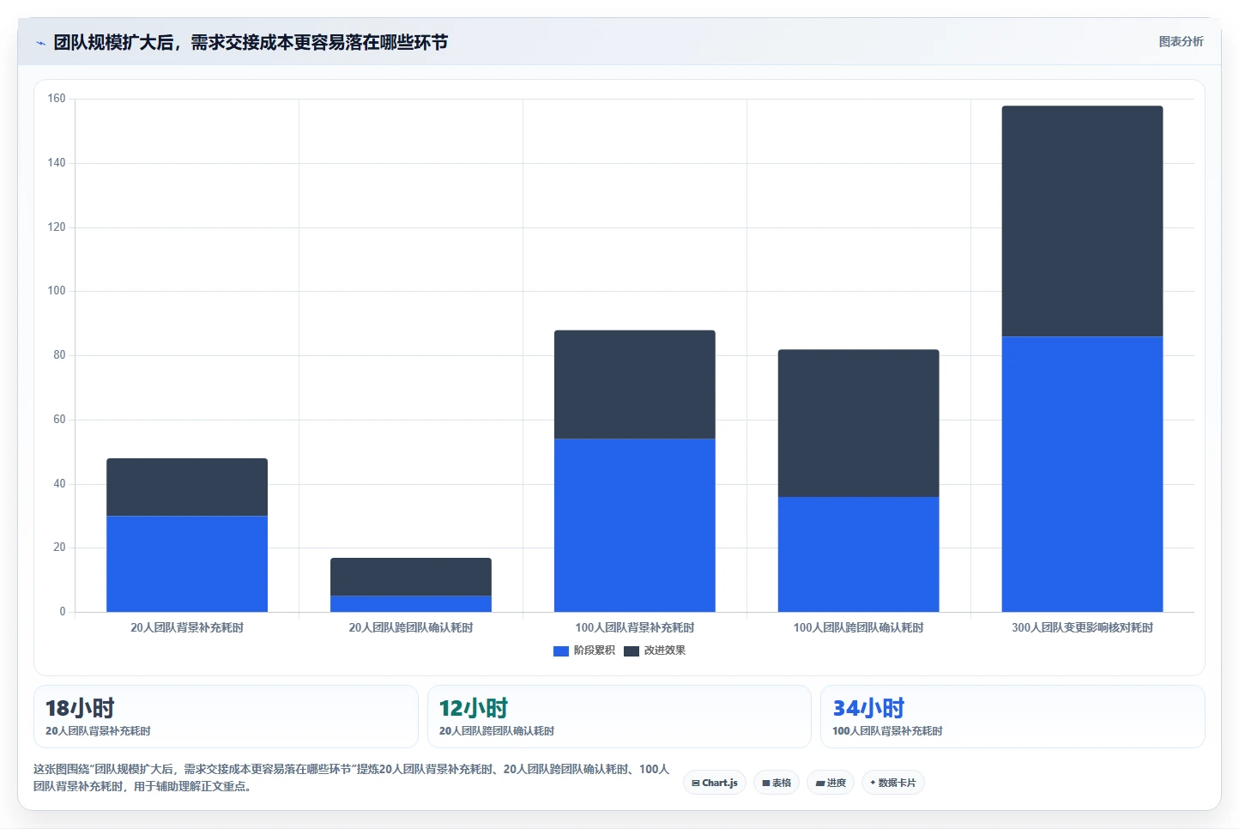Click the dark segment of 300人团队变更影响核对耗时 bar
Viewport: 1239px width, 829px height.
coord(1083,221)
